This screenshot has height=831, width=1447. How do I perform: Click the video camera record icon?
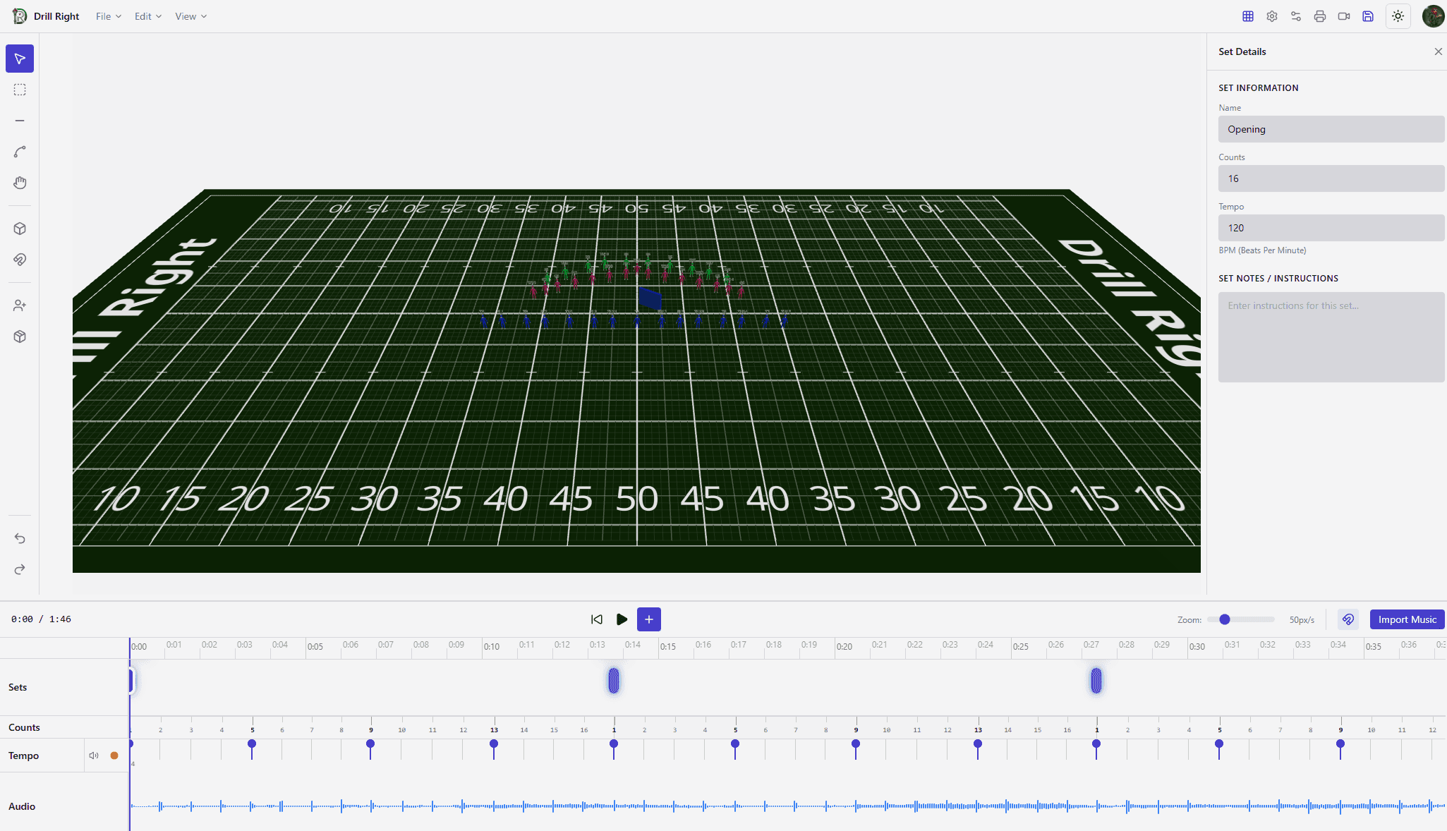coord(1344,16)
